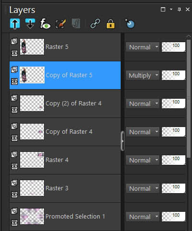Click the yellow padlock lock icon

(111, 24)
